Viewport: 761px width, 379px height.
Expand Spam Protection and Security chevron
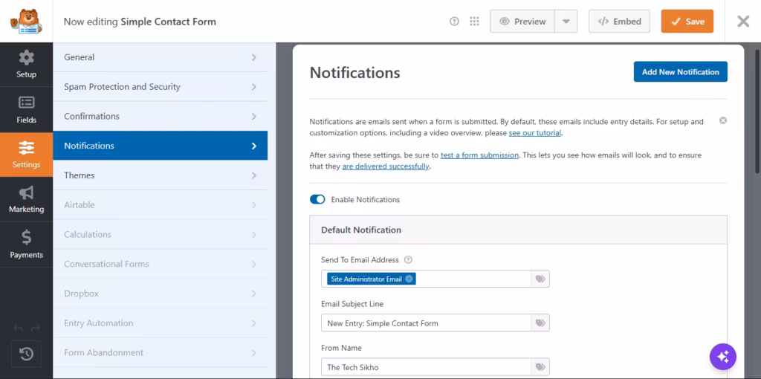pos(254,87)
